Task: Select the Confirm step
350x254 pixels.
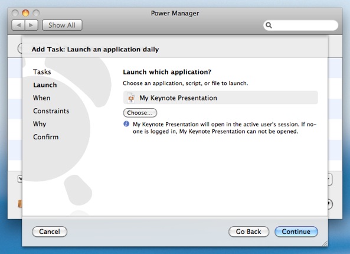Action: (46, 136)
